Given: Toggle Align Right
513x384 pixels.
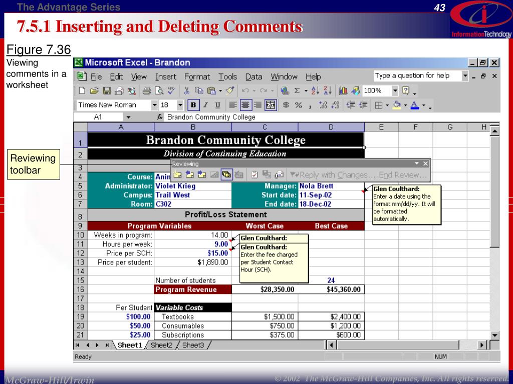Looking at the screenshot, I should [258, 105].
